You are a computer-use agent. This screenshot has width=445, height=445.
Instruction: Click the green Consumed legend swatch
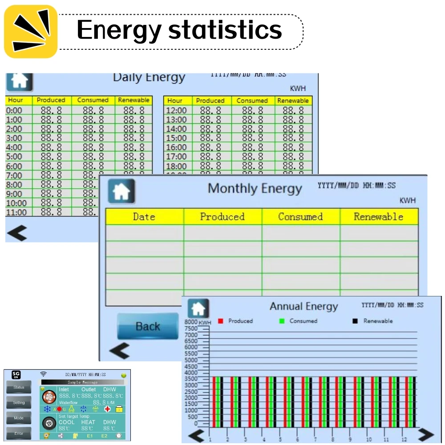click(281, 321)
